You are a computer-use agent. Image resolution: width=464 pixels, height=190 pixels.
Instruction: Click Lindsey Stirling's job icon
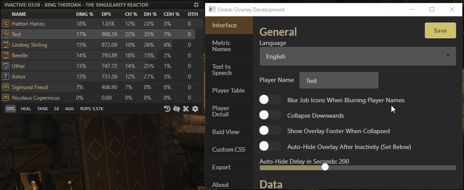point(5,45)
